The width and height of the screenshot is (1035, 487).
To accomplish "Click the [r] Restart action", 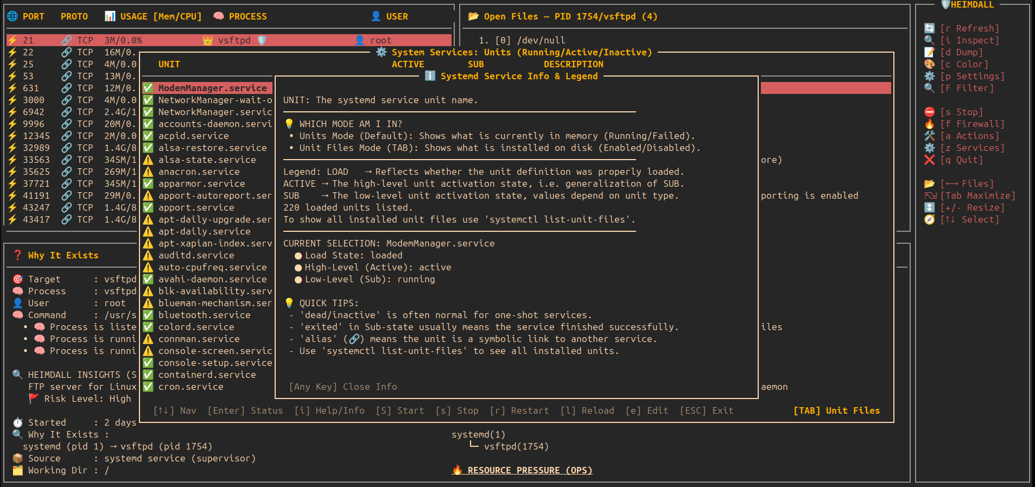I will pos(519,410).
